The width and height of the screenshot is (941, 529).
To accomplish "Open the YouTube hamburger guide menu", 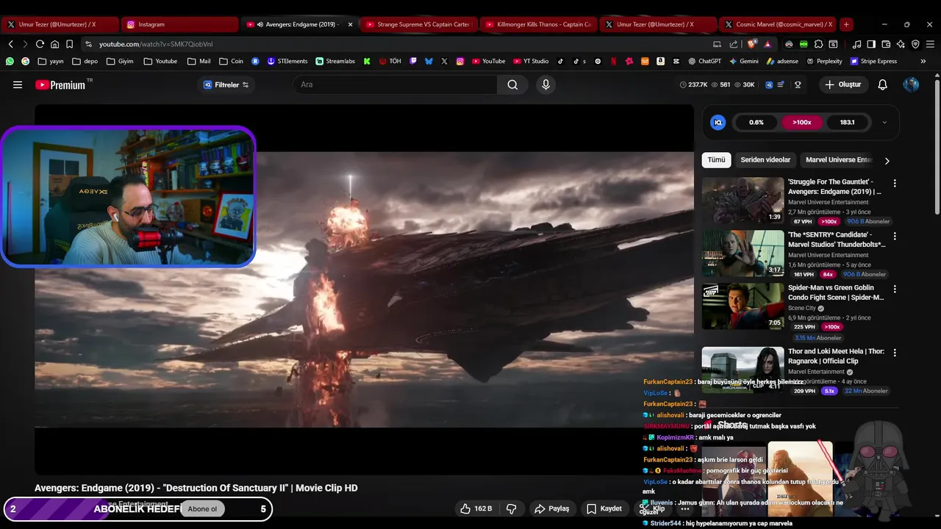I will point(18,84).
